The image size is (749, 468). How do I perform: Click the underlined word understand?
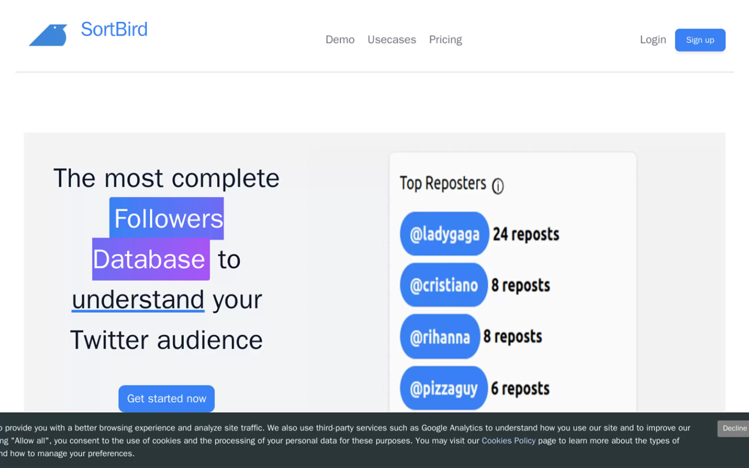[x=138, y=300]
